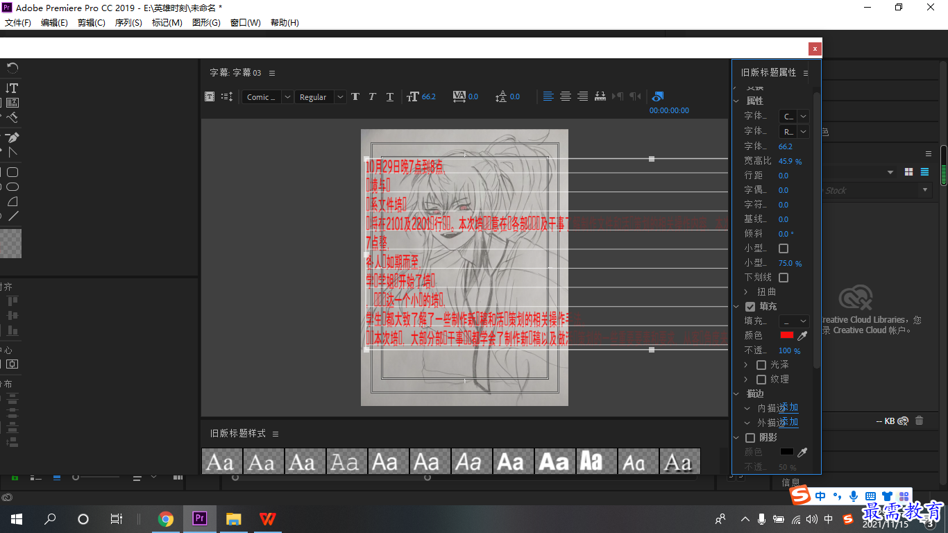The width and height of the screenshot is (948, 533).
Task: Edit the aspect ratio value 45.9 %
Action: pyautogui.click(x=790, y=161)
